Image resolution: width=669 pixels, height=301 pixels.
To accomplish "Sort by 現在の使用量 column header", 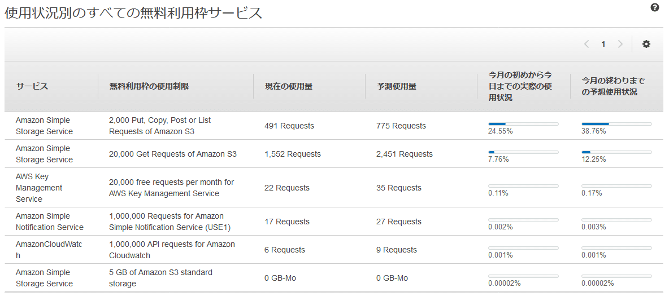I will click(289, 86).
